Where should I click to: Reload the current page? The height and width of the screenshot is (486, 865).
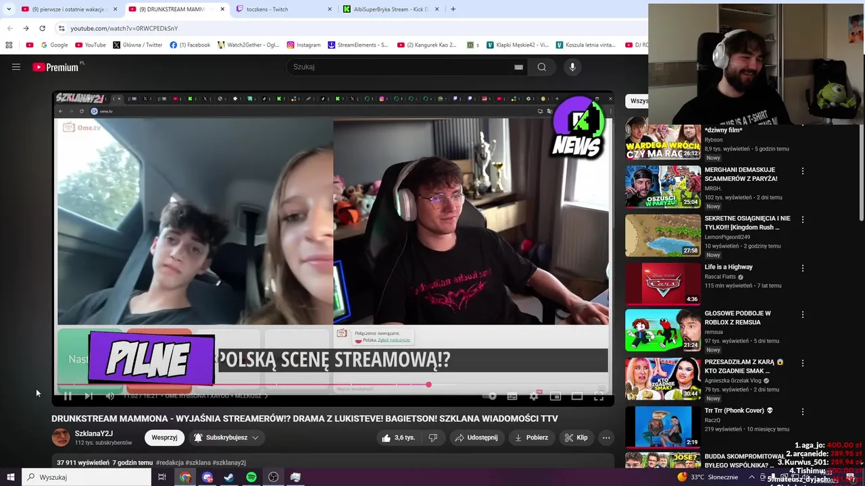tap(42, 28)
